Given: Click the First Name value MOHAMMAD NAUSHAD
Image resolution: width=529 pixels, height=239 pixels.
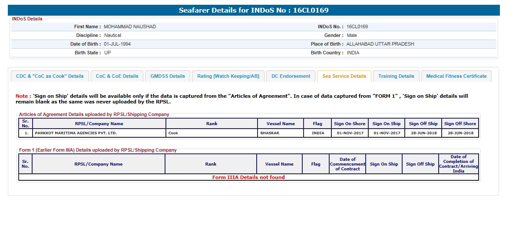Looking at the screenshot, I should click(130, 27).
